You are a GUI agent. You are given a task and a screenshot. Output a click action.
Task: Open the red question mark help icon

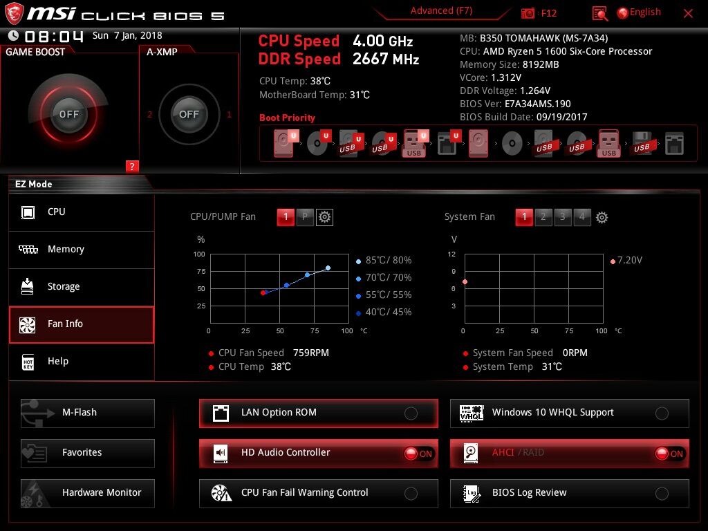[x=132, y=166]
